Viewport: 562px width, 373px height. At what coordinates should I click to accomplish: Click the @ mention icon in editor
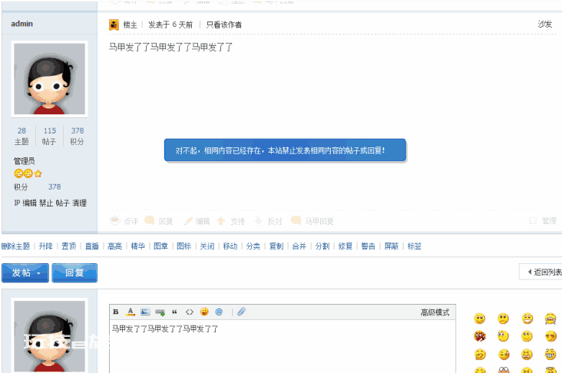[219, 312]
